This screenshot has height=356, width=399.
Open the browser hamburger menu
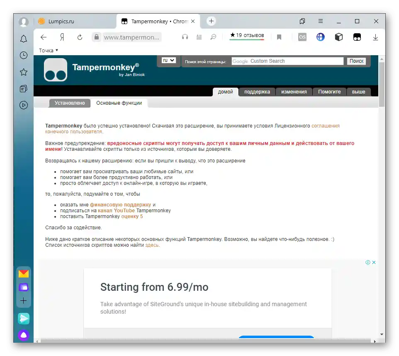tap(321, 21)
